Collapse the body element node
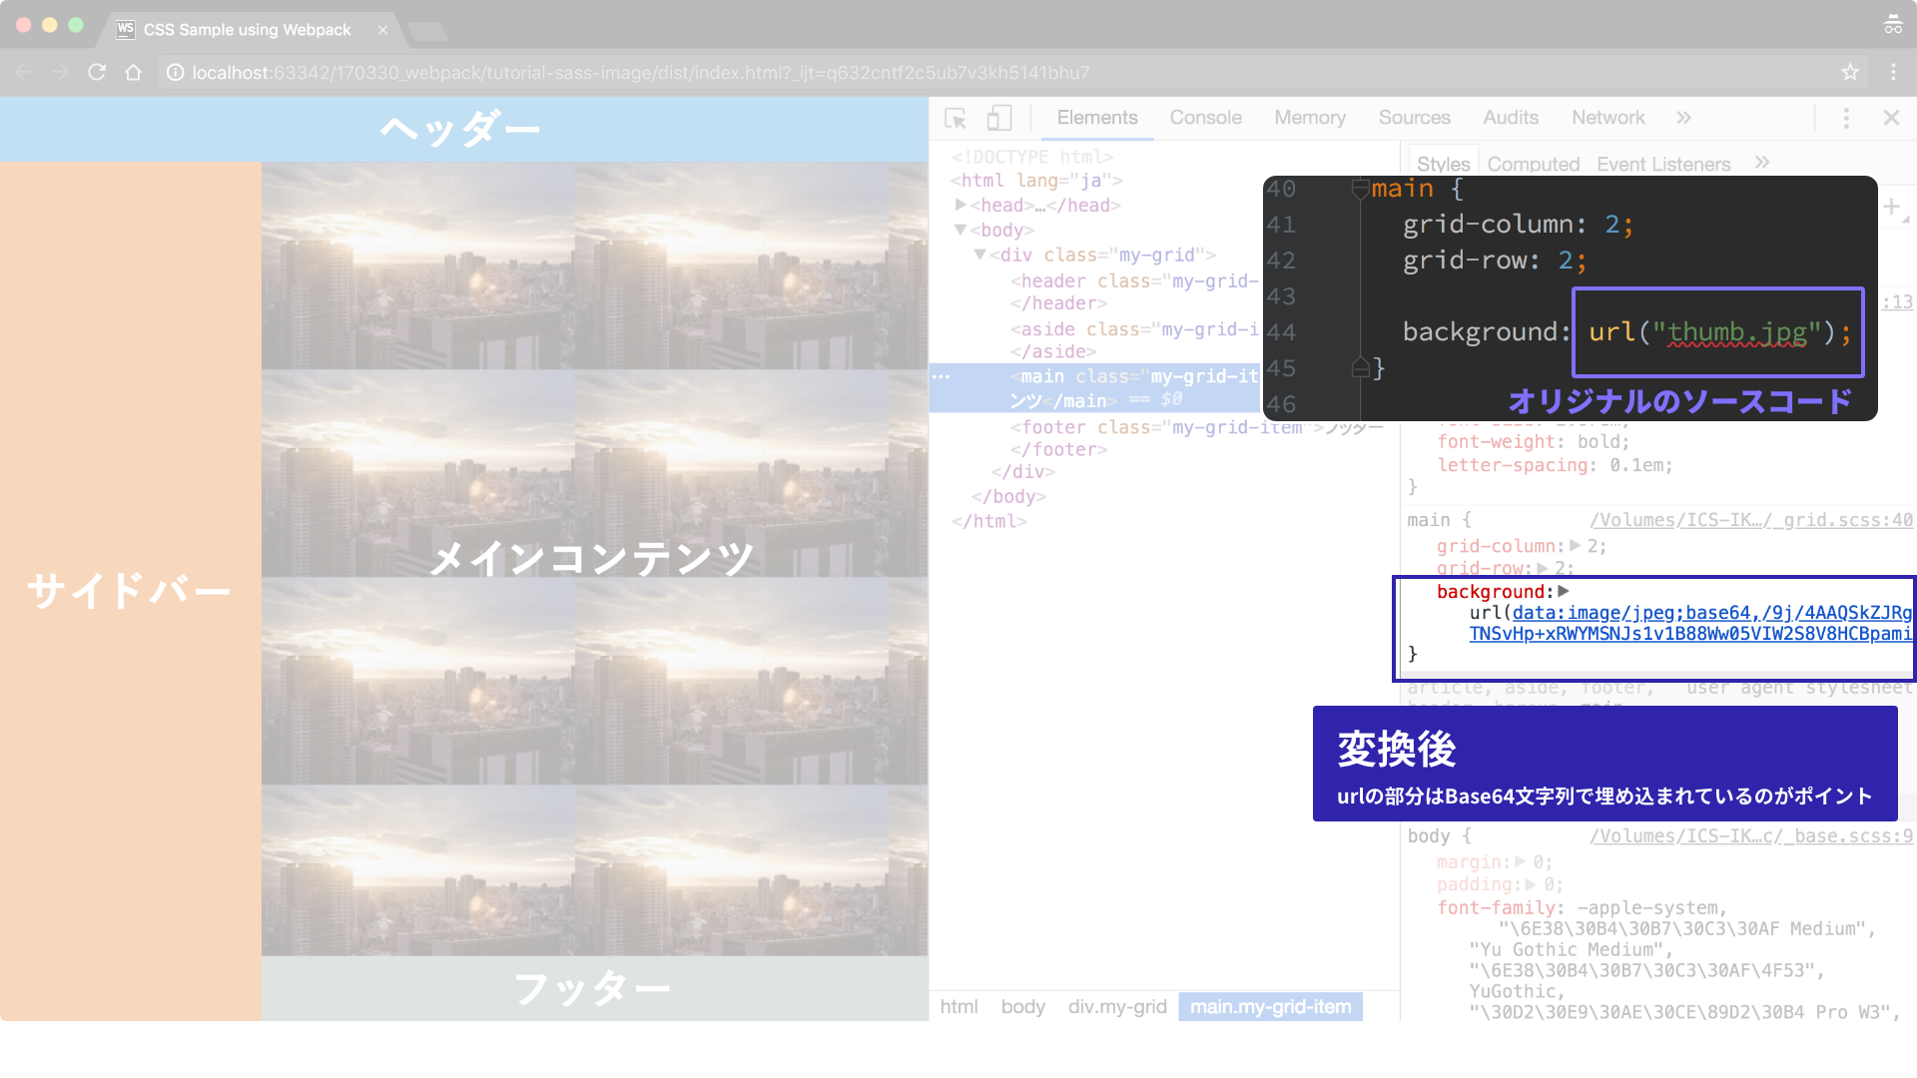 click(x=960, y=230)
